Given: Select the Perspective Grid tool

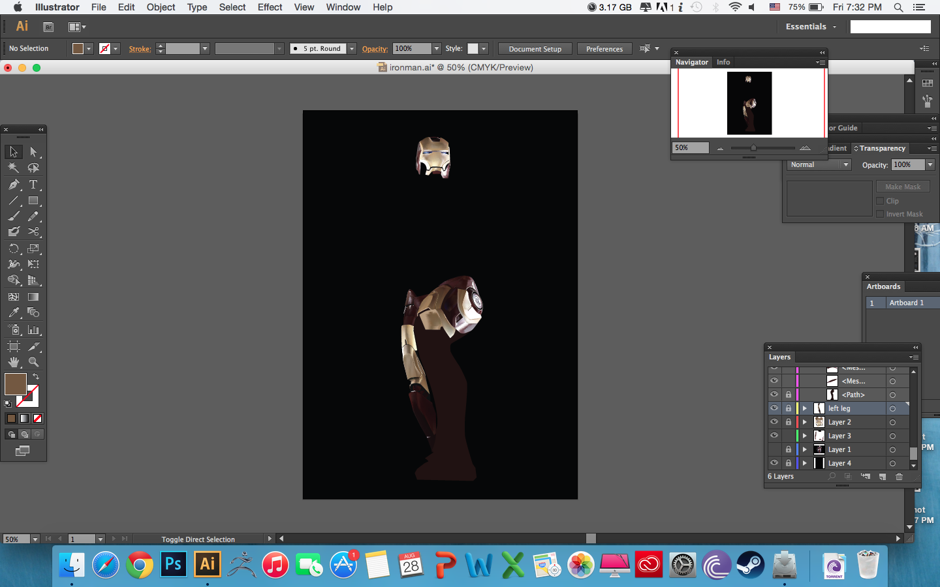Looking at the screenshot, I should (33, 280).
